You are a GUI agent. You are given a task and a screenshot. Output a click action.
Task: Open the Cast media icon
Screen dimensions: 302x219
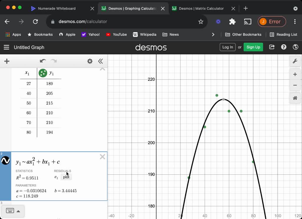tap(247, 22)
